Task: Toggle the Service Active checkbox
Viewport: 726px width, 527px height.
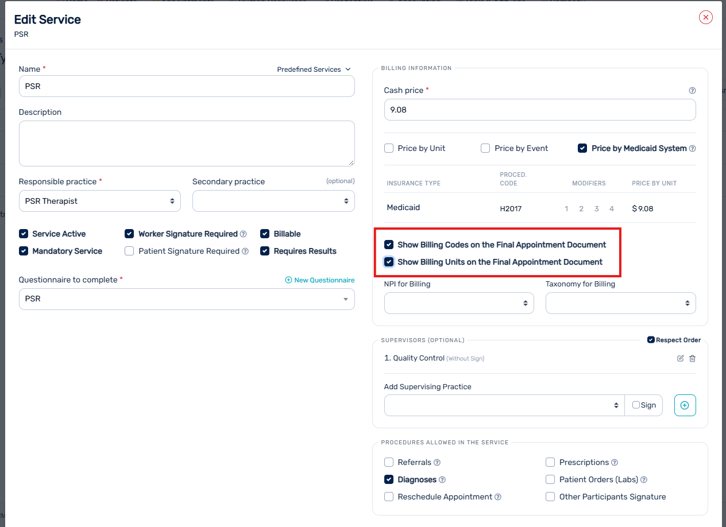Action: [24, 234]
